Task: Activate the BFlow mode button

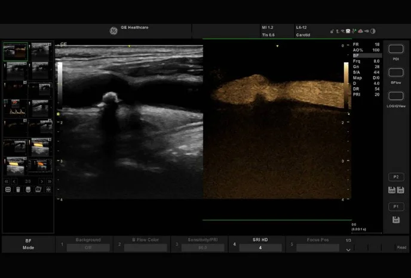Action: [395, 73]
